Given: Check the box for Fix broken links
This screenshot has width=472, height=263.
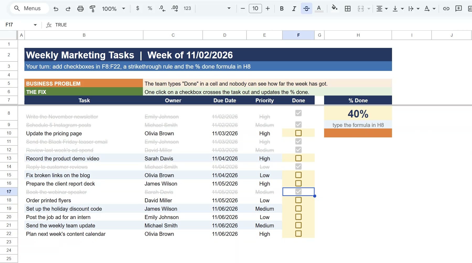Looking at the screenshot, I should [x=298, y=175].
